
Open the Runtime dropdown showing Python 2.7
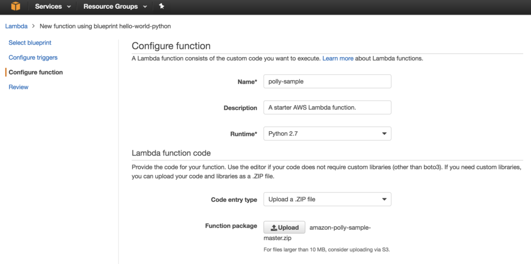coord(327,133)
